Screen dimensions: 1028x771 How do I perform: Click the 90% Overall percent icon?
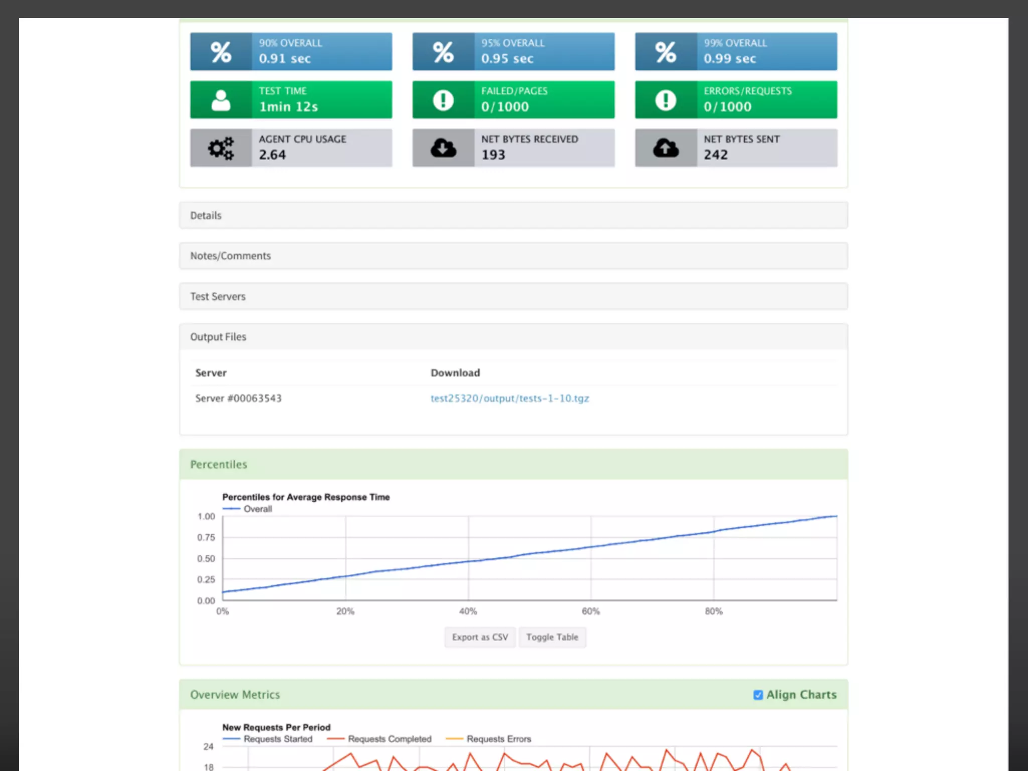pos(221,52)
